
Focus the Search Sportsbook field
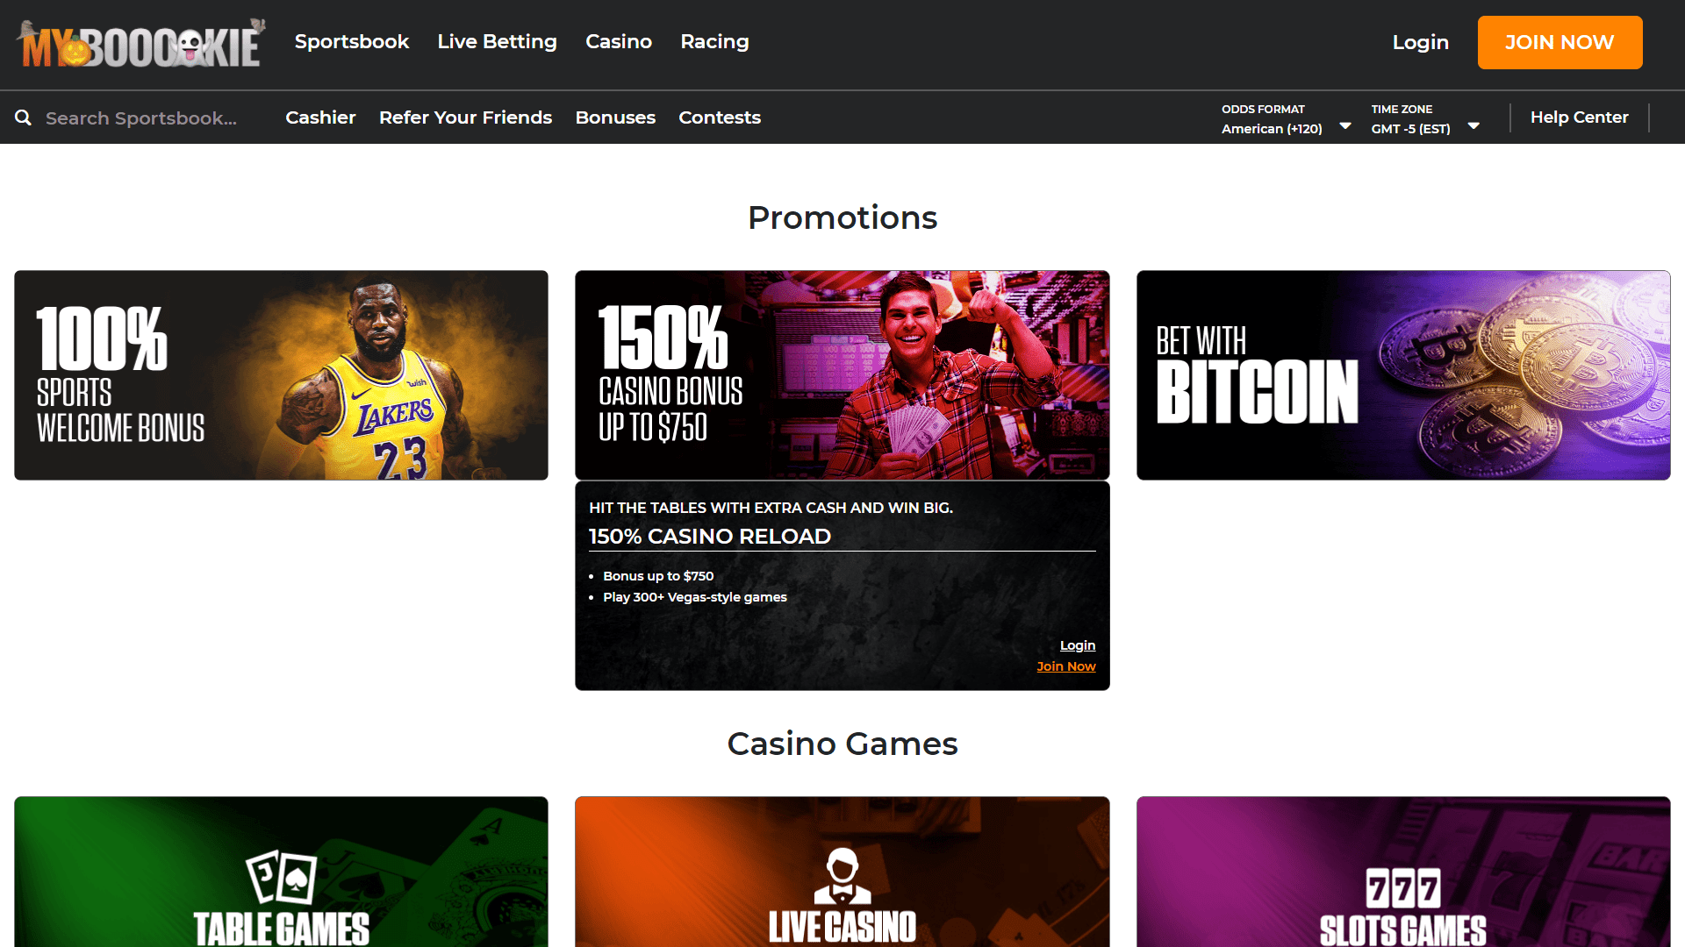pos(140,117)
